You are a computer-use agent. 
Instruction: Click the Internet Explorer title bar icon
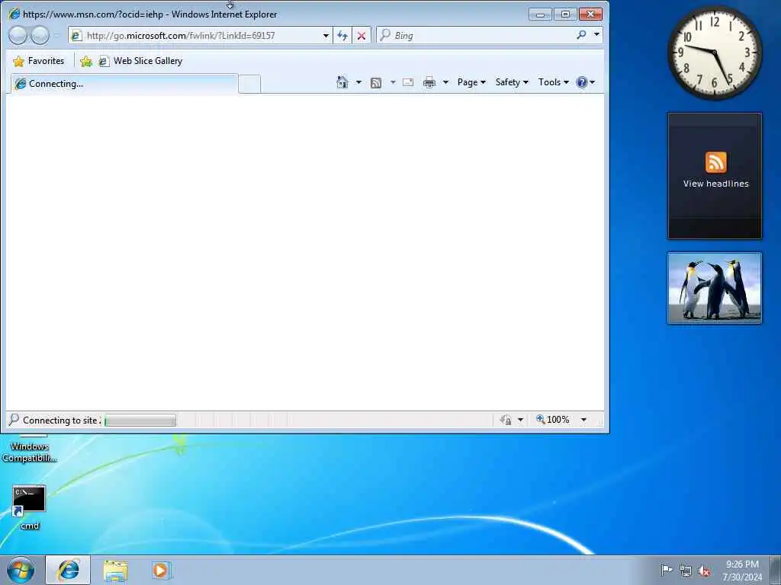[14, 14]
